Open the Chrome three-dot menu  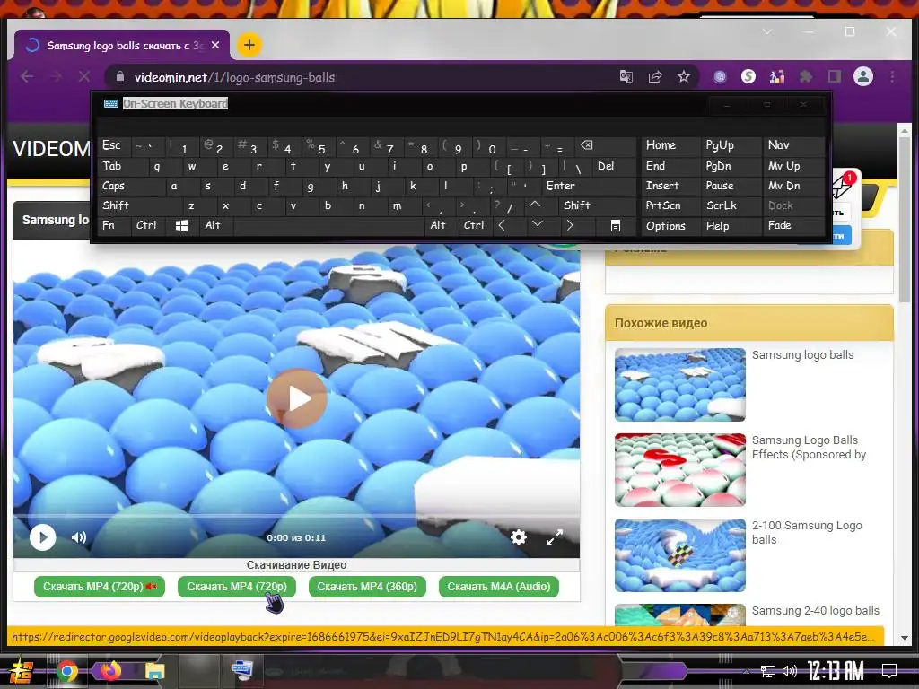(x=893, y=77)
